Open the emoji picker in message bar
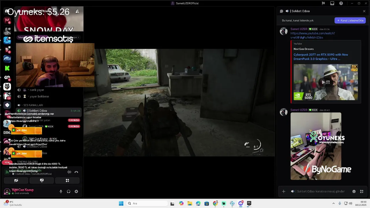Image resolution: width=370 pixels, height=208 pixels. 354,192
